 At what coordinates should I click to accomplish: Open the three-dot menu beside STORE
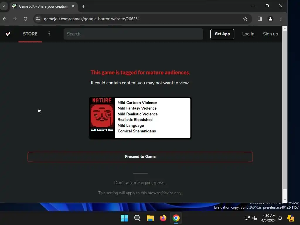pyautogui.click(x=49, y=34)
